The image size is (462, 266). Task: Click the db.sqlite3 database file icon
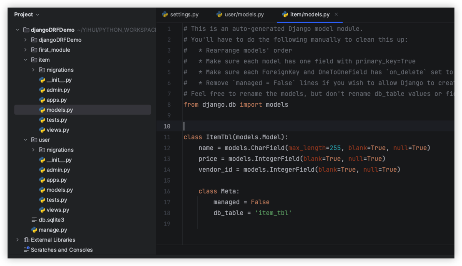point(34,220)
